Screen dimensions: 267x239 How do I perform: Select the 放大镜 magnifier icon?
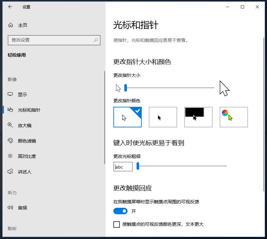(x=10, y=125)
